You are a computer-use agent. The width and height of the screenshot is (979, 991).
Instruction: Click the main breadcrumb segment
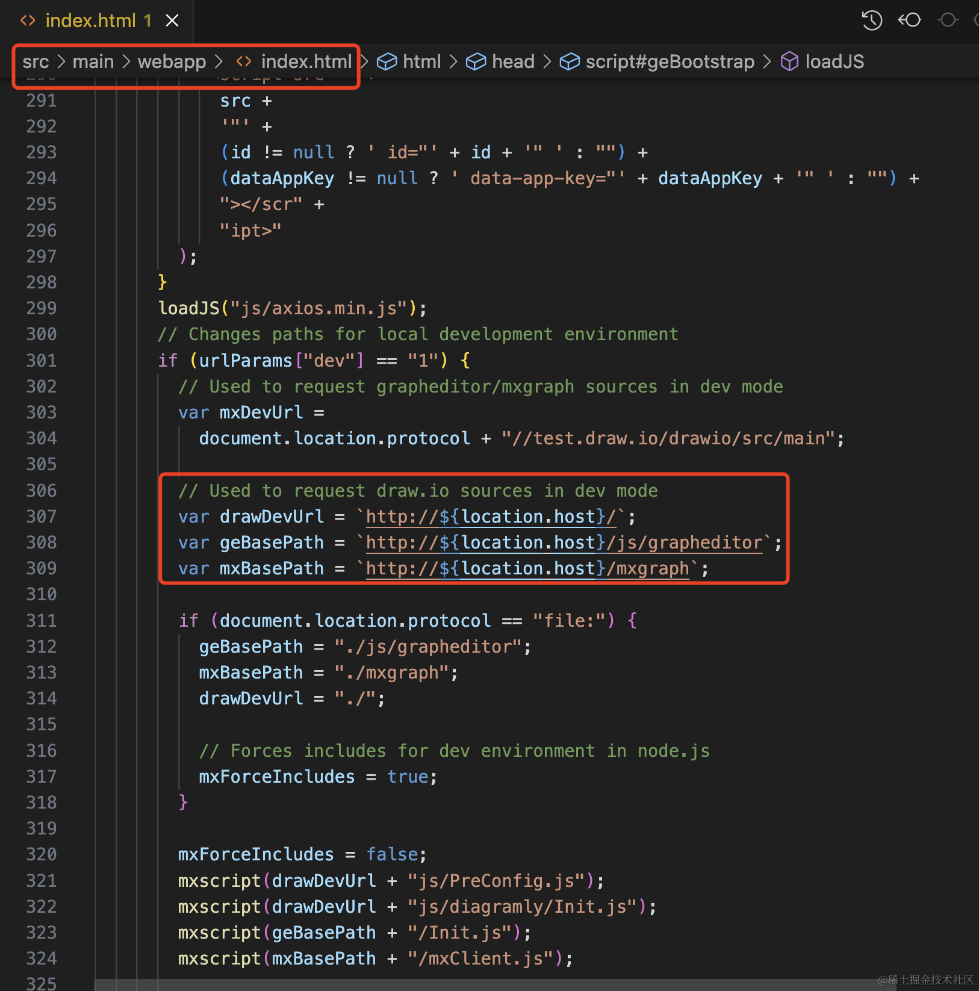[93, 62]
